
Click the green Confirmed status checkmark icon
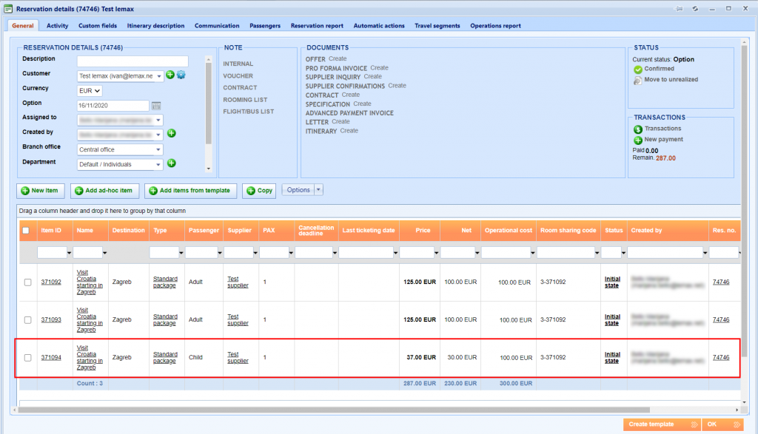pyautogui.click(x=637, y=69)
